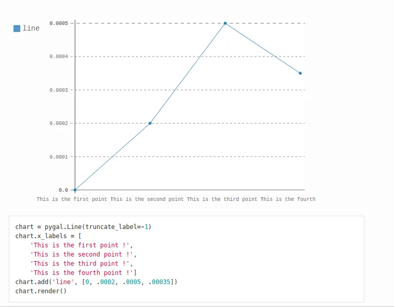Click string 'This is the fourth point !' in code
This screenshot has height=307, width=394.
pos(81,273)
